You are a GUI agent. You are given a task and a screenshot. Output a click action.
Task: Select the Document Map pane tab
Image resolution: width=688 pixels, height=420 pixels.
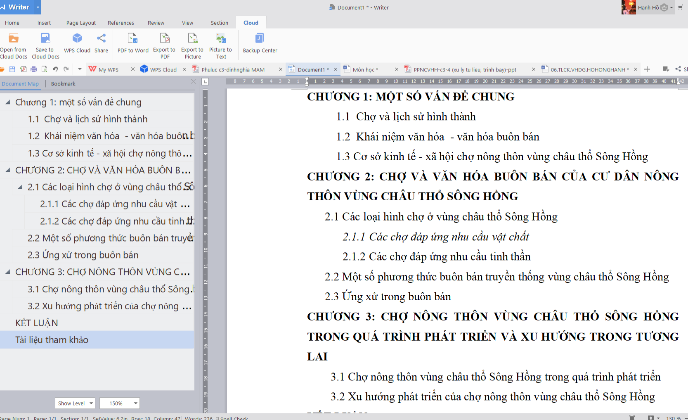20,83
